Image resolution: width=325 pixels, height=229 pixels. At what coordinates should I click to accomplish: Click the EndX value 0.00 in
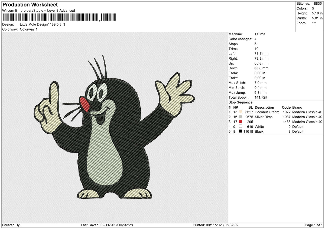coord(260,73)
